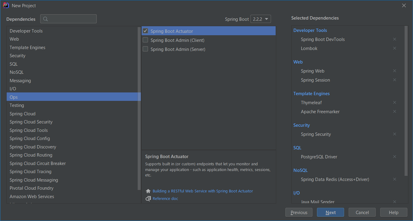This screenshot has height=221, width=413.
Task: Remove Spring Security dependency
Action: (394, 134)
